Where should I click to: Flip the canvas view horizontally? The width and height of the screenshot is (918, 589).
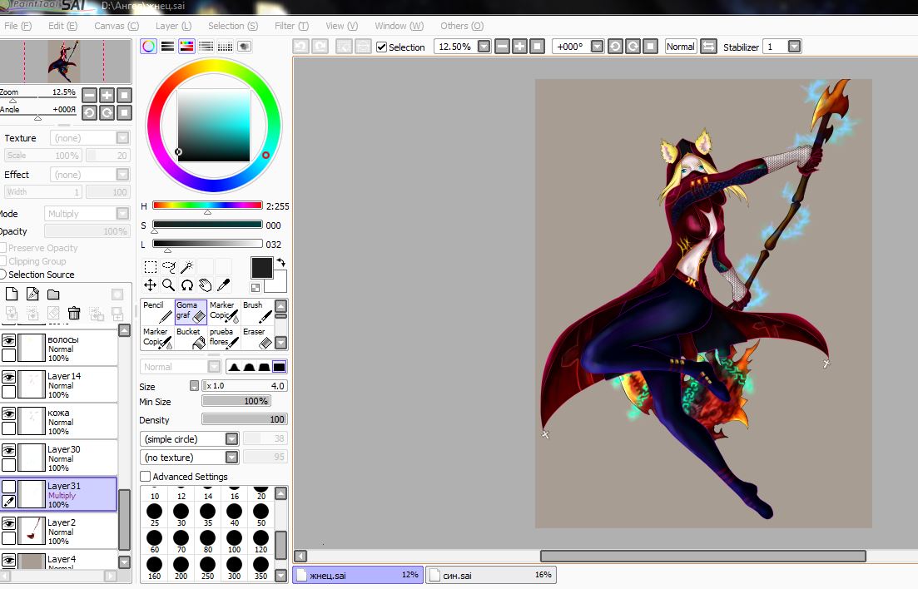pyautogui.click(x=708, y=47)
